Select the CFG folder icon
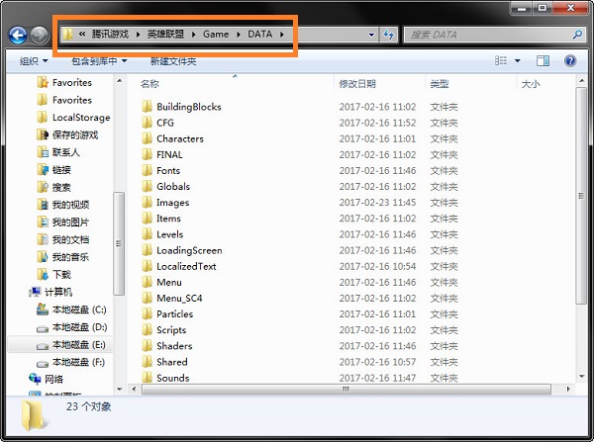This screenshot has width=594, height=442. [x=148, y=123]
